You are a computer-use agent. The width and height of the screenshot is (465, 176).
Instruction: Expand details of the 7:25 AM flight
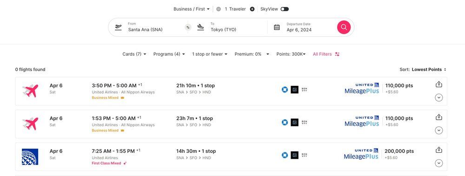pos(439,163)
